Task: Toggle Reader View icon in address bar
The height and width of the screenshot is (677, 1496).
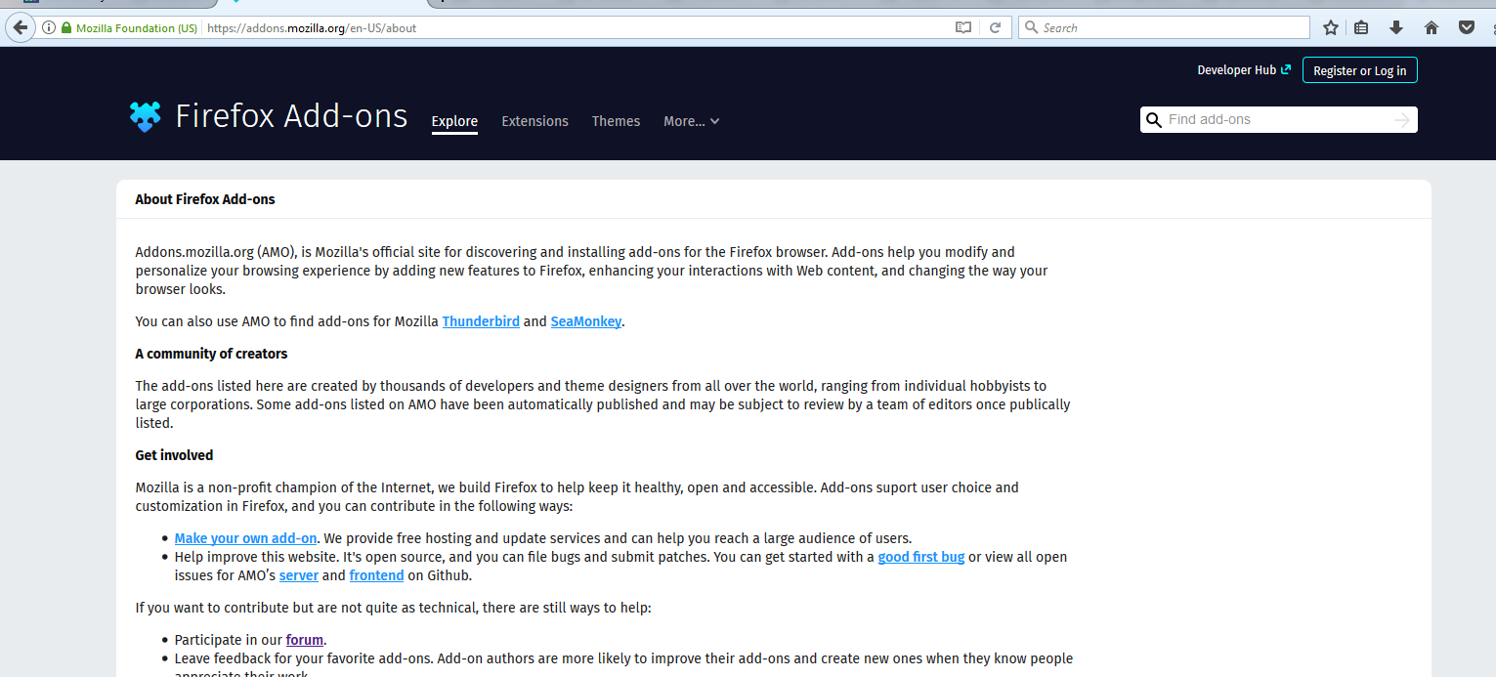Action: click(x=963, y=28)
